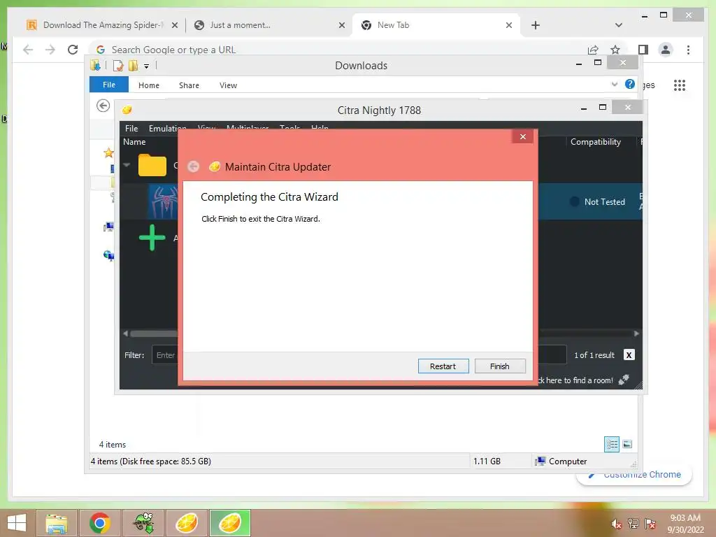Close the New Tab Chrome tab

(509, 25)
